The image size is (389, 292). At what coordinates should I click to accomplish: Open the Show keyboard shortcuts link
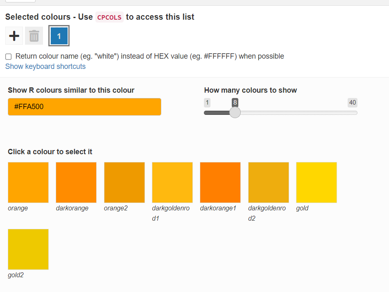[x=45, y=66]
